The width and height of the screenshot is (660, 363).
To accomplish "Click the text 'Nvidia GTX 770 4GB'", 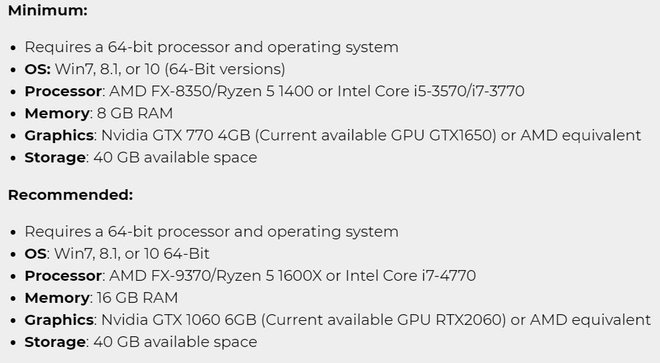I will (176, 136).
